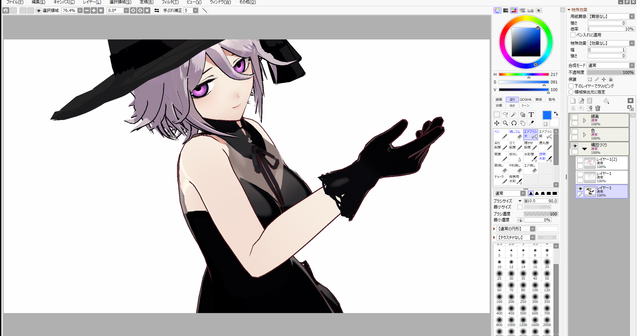Screen dimensions: 637x336
Task: Zoom out with the minus button
Action: coord(87,11)
